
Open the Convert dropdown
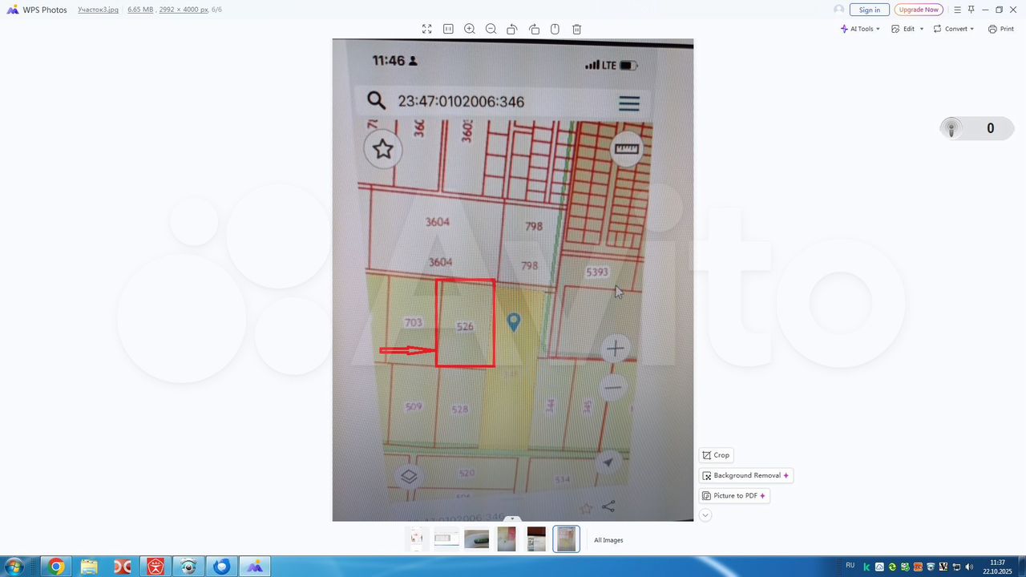click(954, 29)
